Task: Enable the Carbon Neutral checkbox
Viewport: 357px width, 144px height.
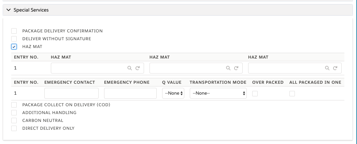Action: 14,121
